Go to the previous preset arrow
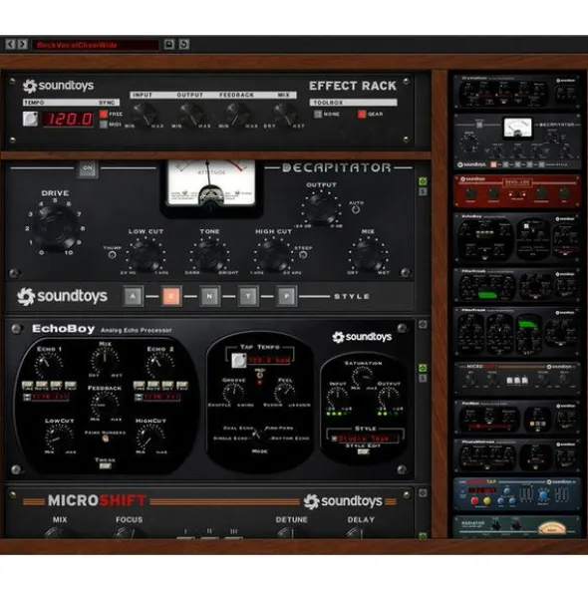The height and width of the screenshot is (589, 588). pyautogui.click(x=11, y=44)
